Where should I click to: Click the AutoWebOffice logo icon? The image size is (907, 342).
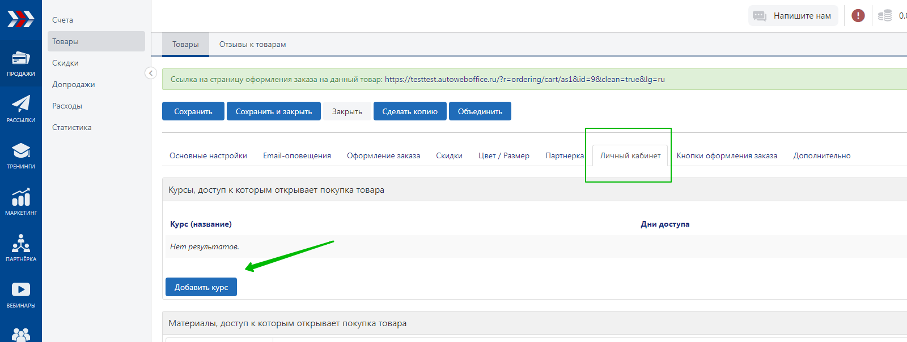coord(21,19)
